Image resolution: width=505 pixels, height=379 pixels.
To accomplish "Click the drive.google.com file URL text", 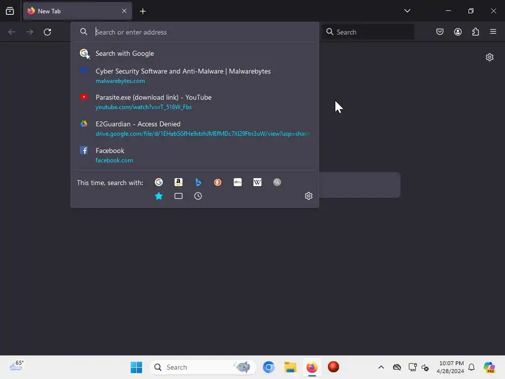I will pyautogui.click(x=203, y=134).
